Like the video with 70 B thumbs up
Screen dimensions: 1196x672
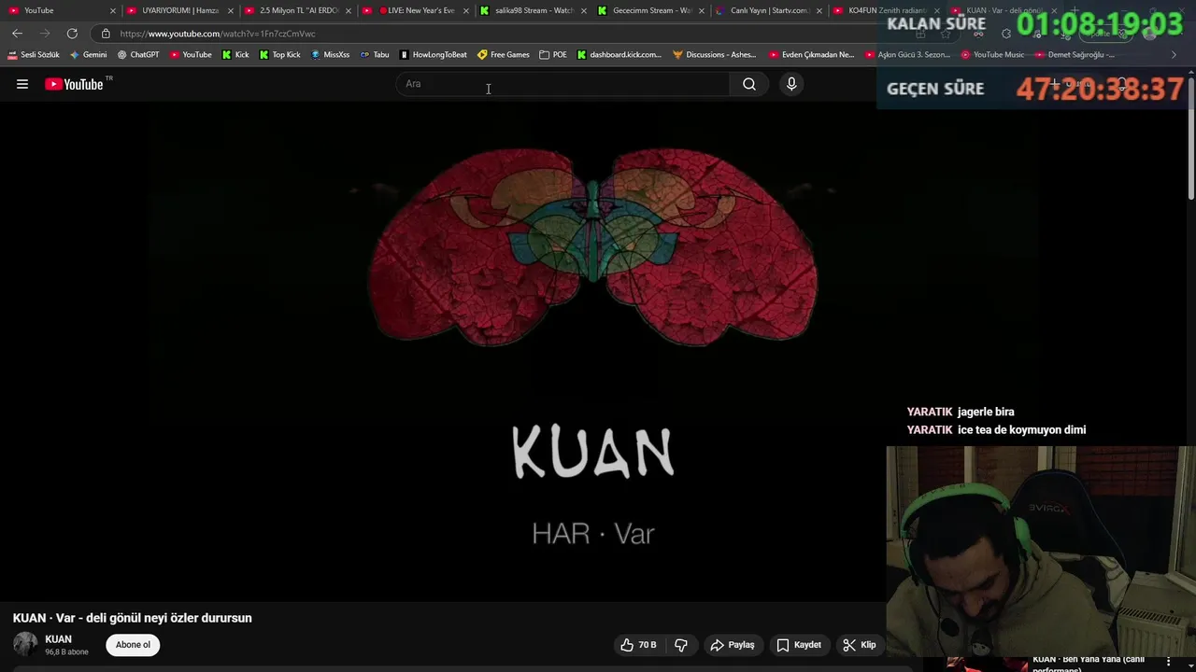pyautogui.click(x=638, y=645)
